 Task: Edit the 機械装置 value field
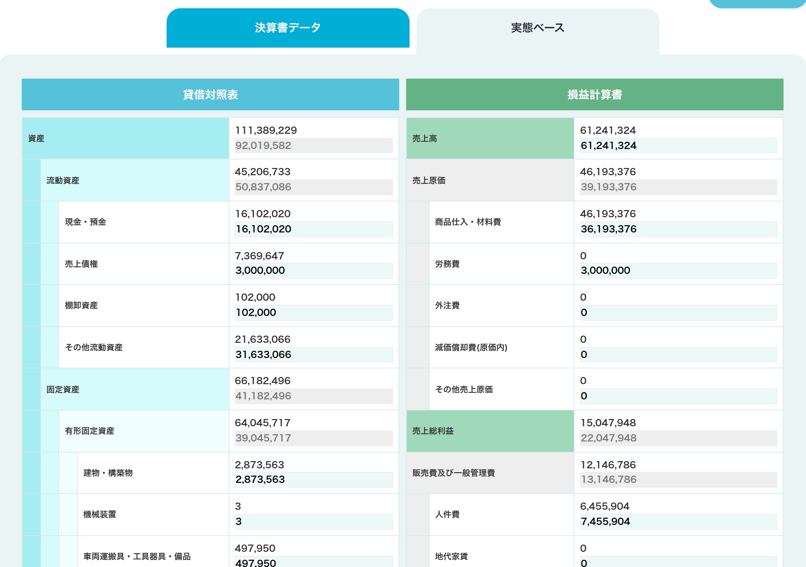314,522
